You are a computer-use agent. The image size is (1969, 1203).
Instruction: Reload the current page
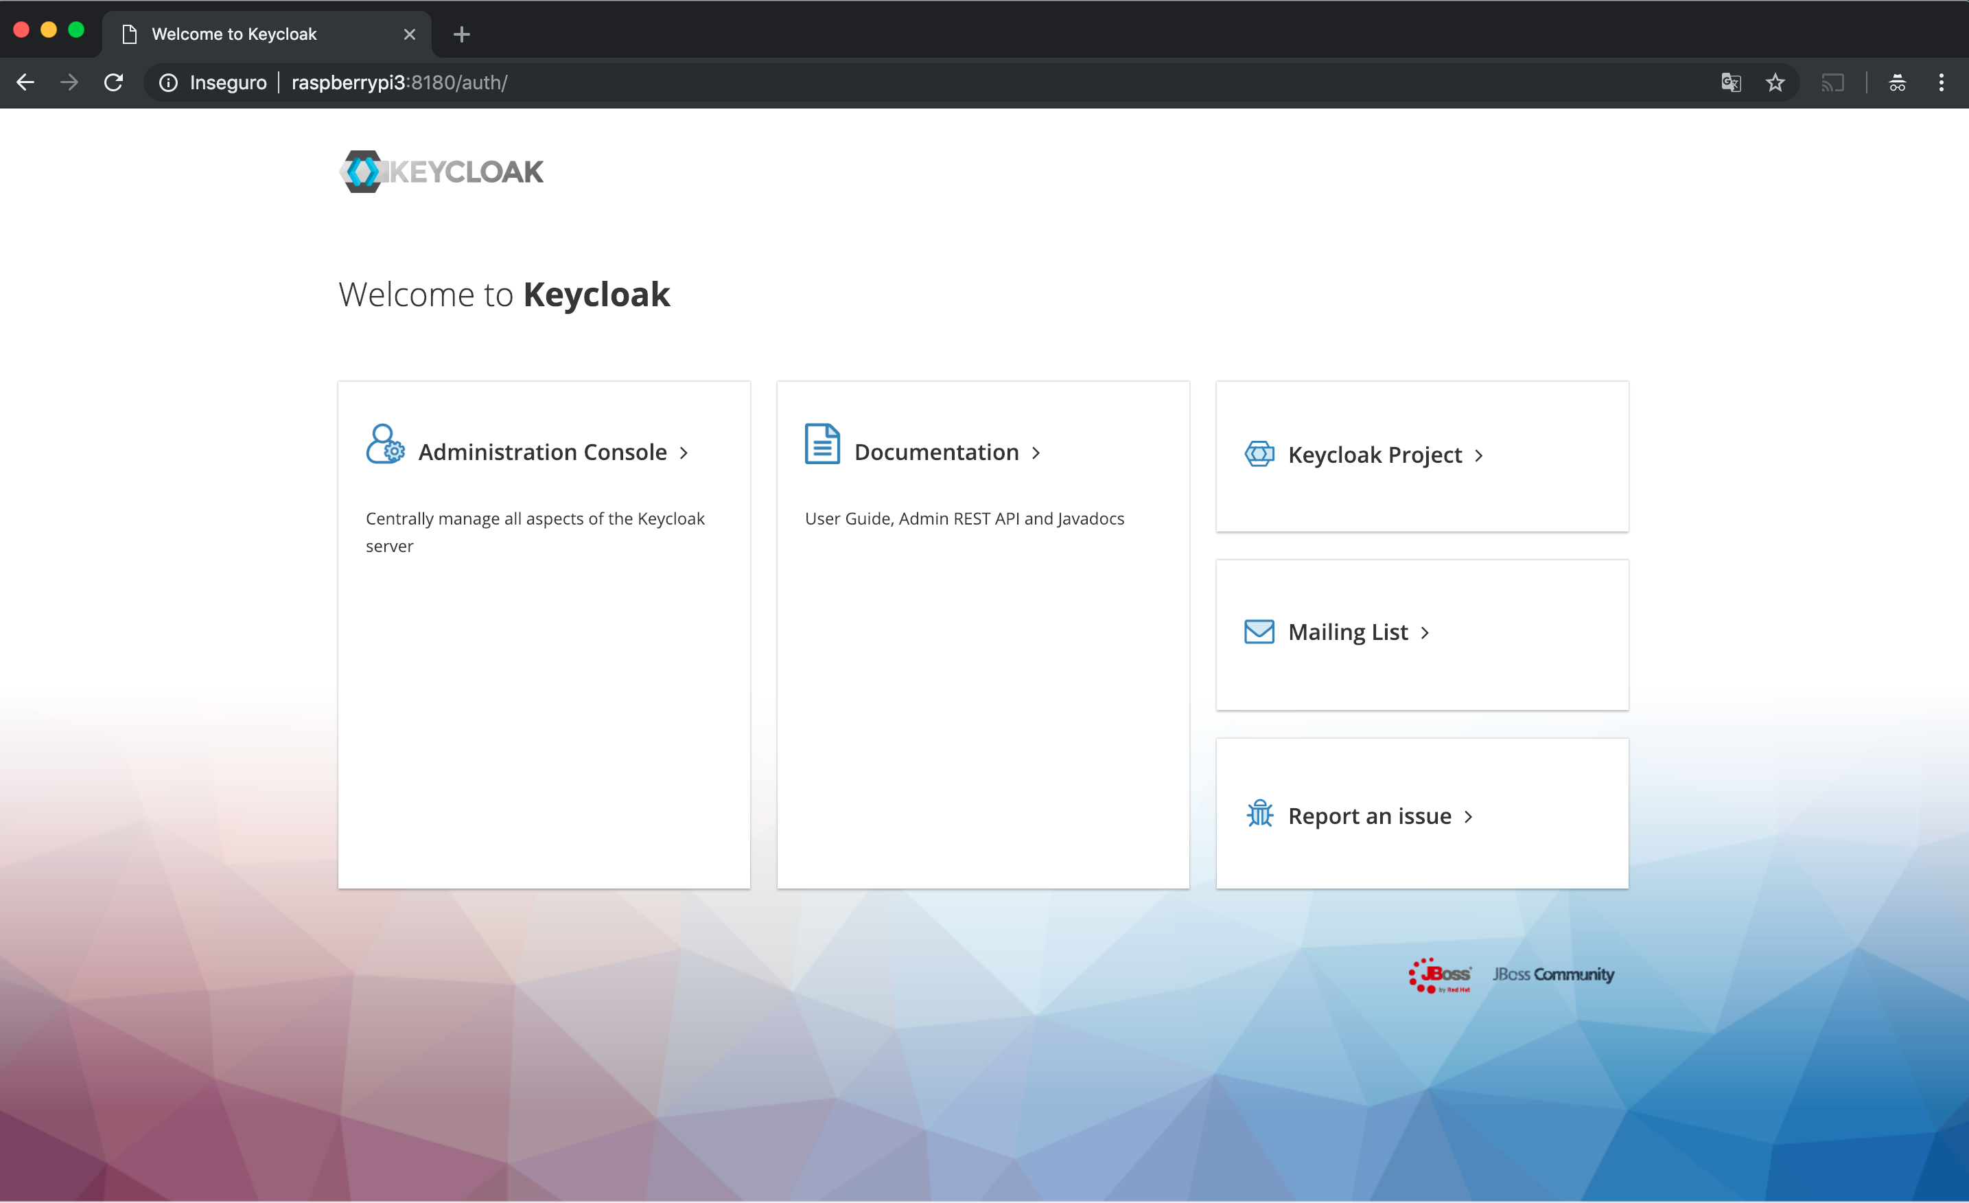113,82
